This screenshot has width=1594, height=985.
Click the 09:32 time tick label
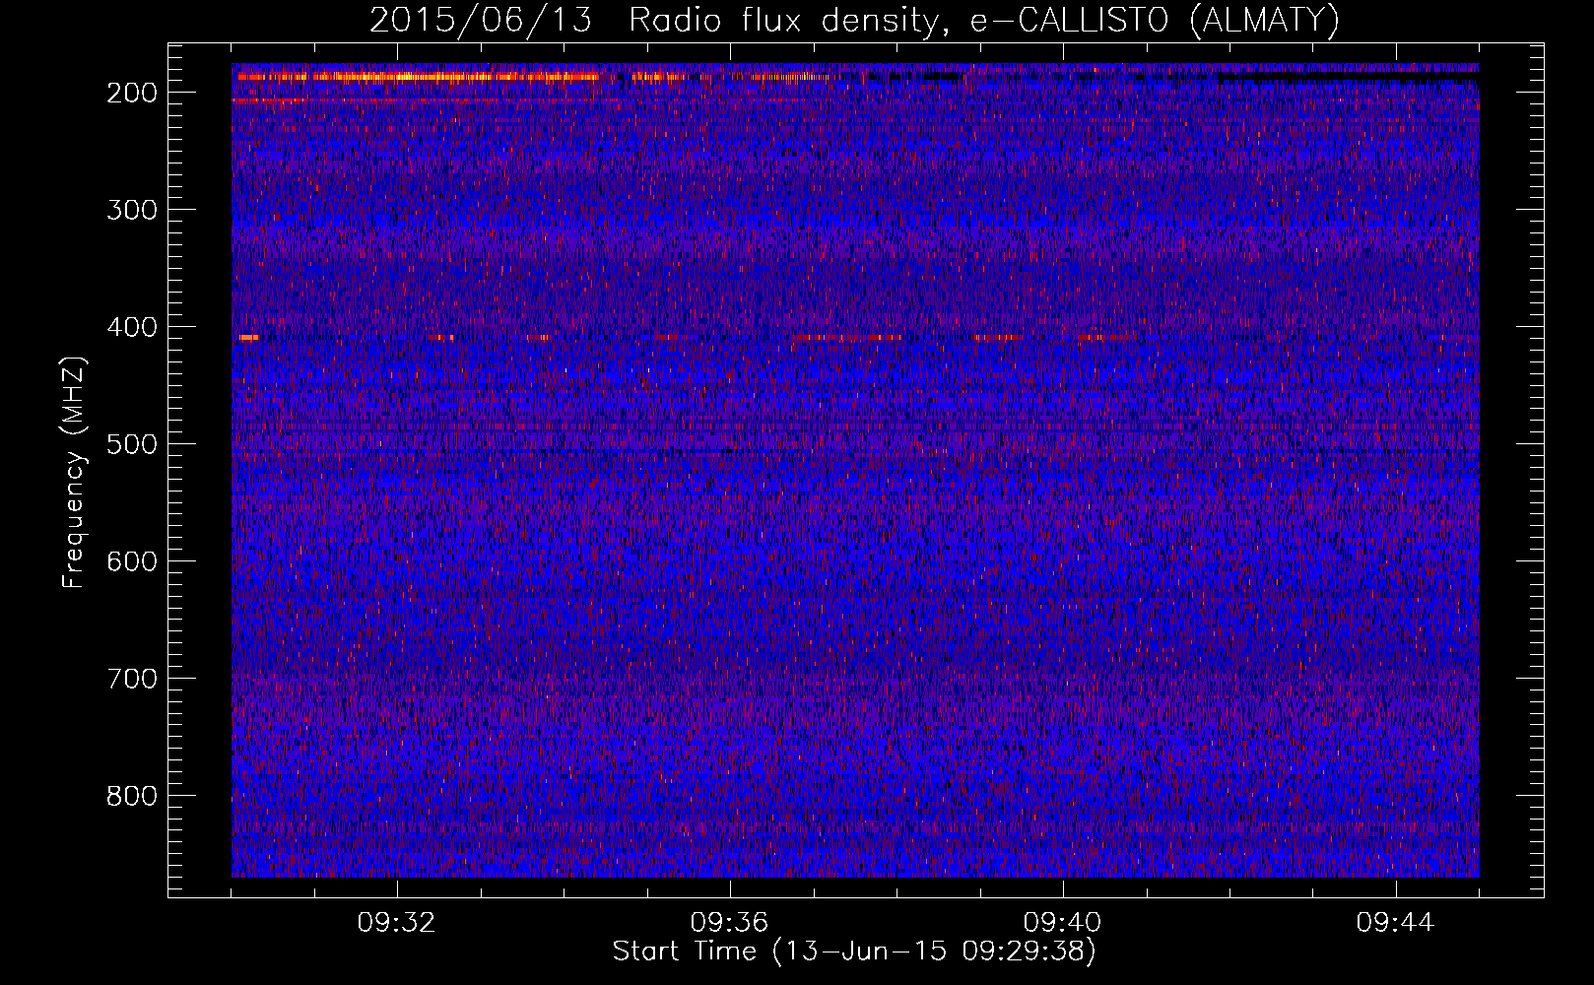pyautogui.click(x=397, y=923)
